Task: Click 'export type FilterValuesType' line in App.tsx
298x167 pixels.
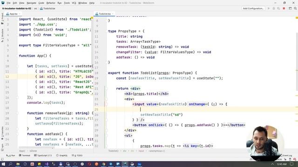Action: pyautogui.click(x=55, y=45)
